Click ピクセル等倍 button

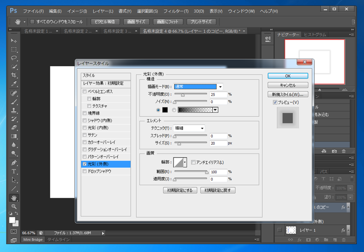pos(105,22)
